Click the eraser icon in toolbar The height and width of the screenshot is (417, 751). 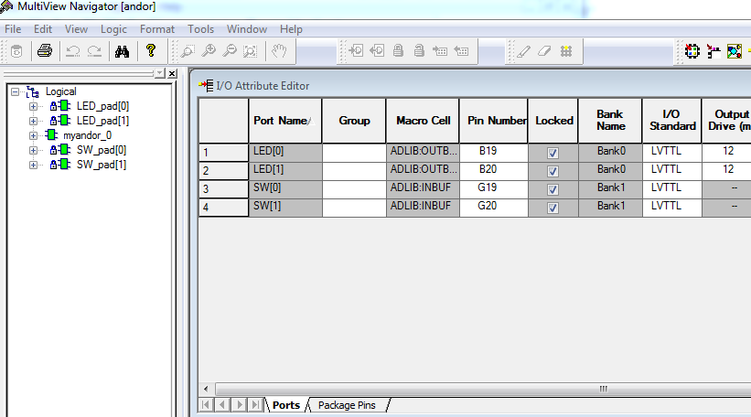544,51
